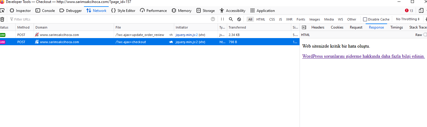Open the Style Editor panel
The width and height of the screenshot is (427, 127).
point(123,11)
